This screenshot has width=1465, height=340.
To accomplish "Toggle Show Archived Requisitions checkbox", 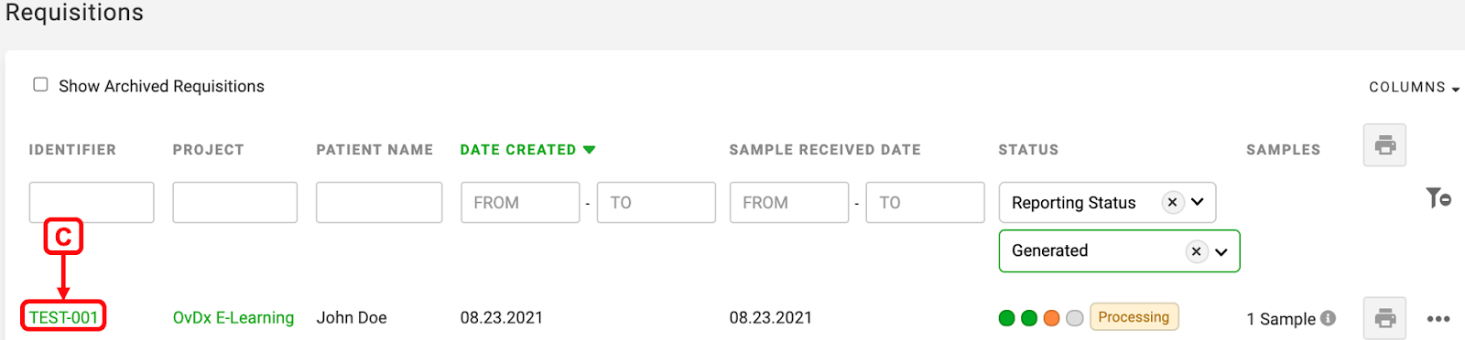I will (40, 84).
